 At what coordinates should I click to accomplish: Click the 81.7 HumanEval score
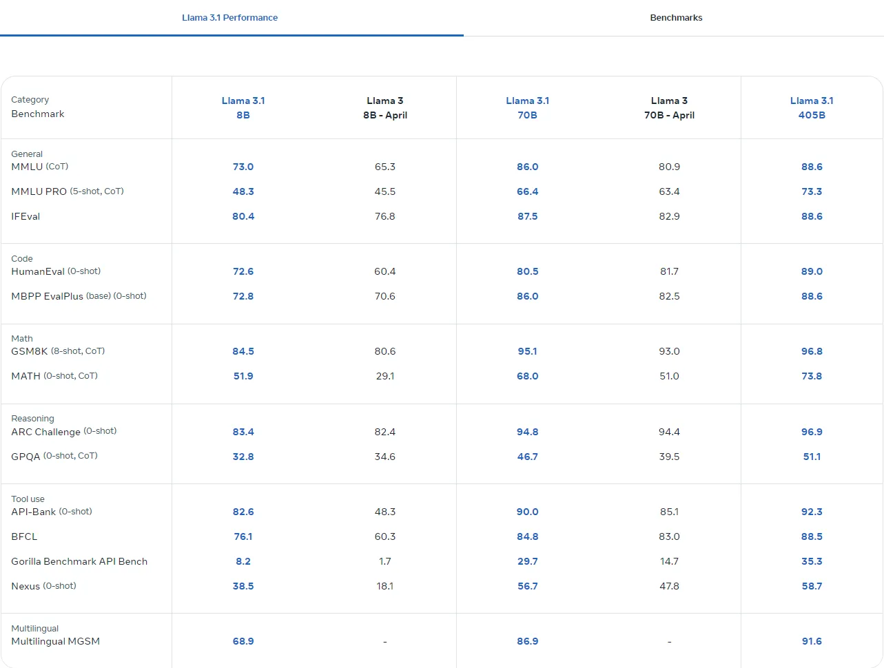tap(669, 271)
